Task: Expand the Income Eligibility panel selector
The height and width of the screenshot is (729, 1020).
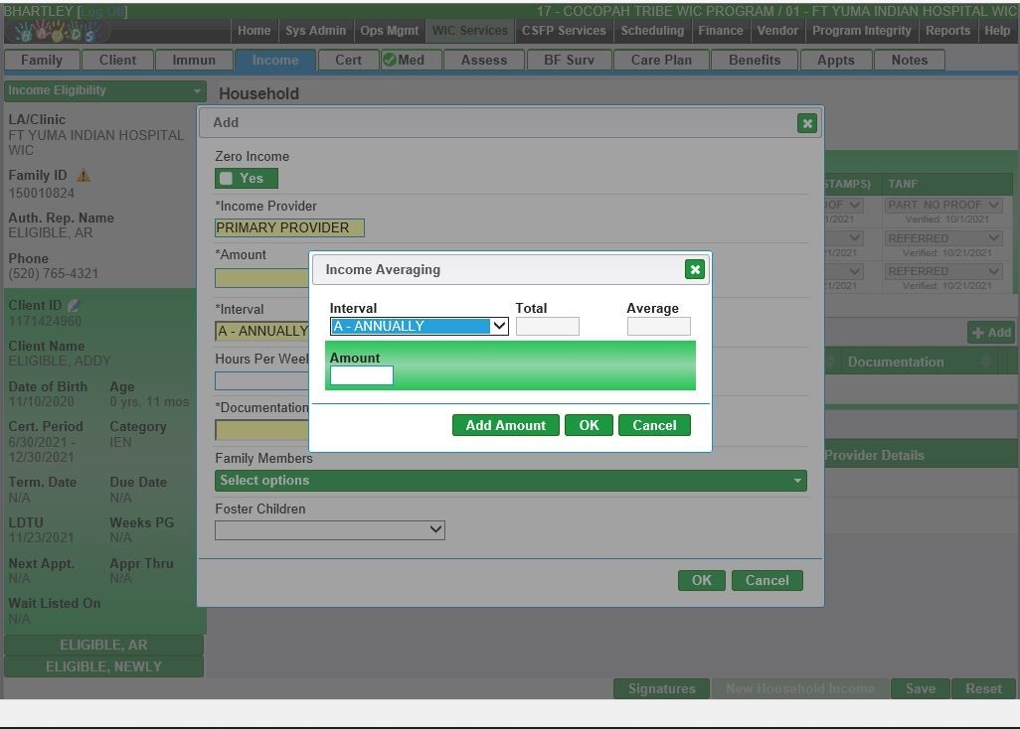Action: click(x=103, y=90)
